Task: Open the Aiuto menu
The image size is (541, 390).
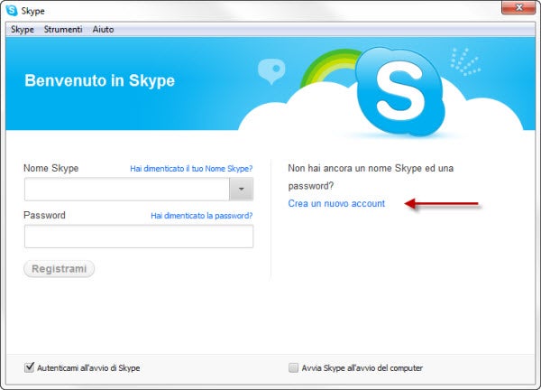Action: click(x=103, y=30)
